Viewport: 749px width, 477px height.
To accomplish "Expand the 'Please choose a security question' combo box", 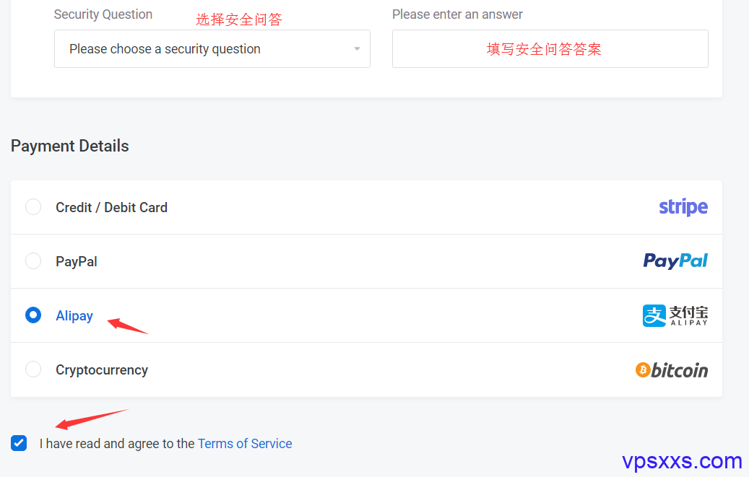I will [x=212, y=48].
